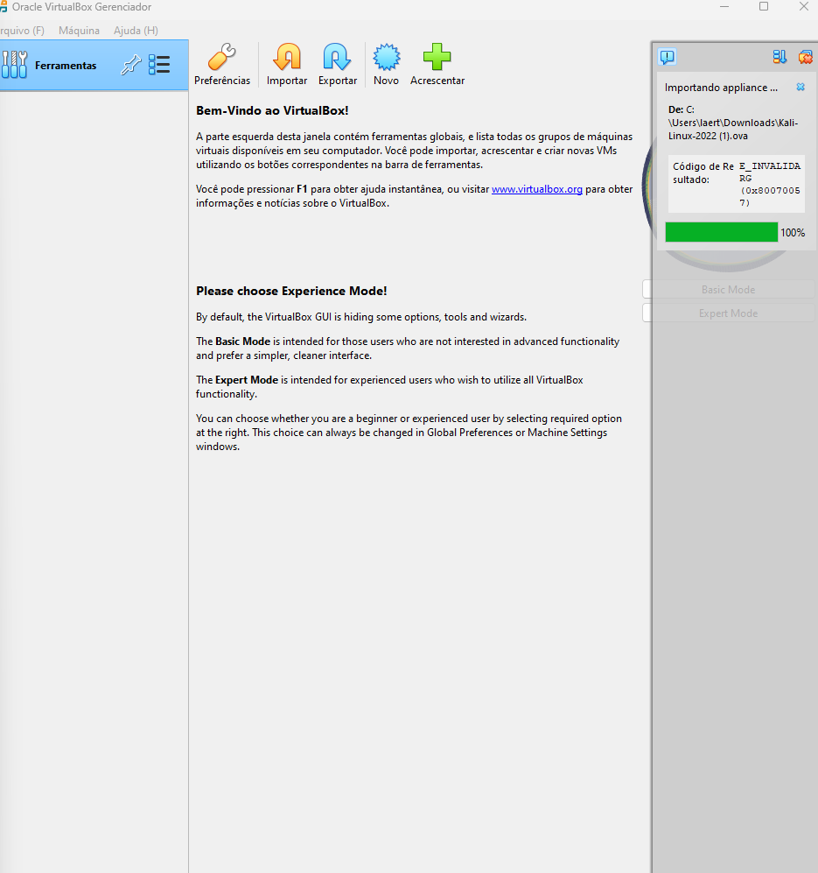Click the E_INVALIDARG result code text

pyautogui.click(x=770, y=184)
